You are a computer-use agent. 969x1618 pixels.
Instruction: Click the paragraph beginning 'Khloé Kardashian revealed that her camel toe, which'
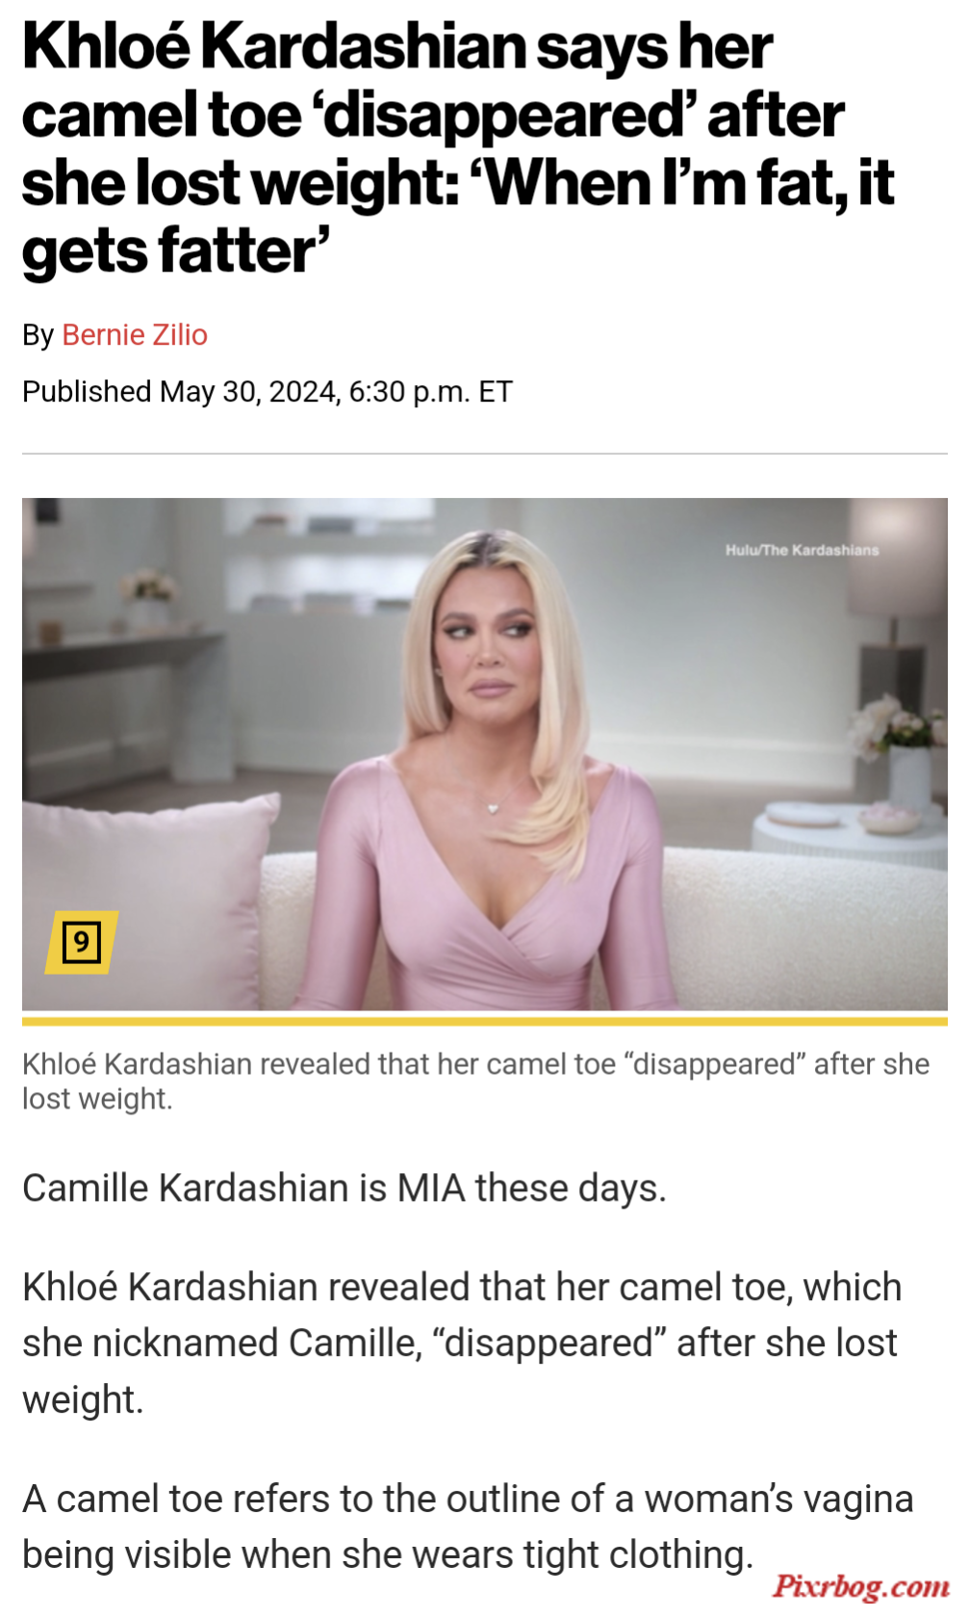tap(462, 1344)
